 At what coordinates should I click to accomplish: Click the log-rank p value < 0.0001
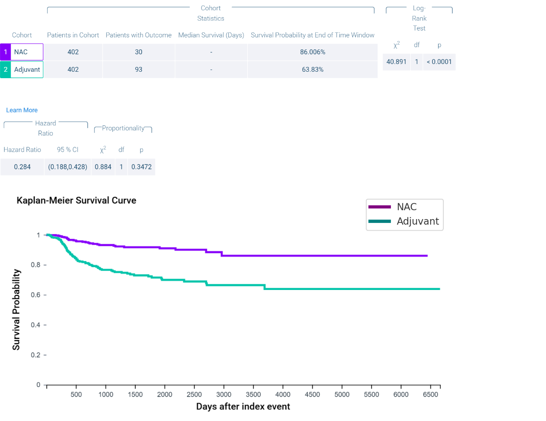[x=439, y=62]
